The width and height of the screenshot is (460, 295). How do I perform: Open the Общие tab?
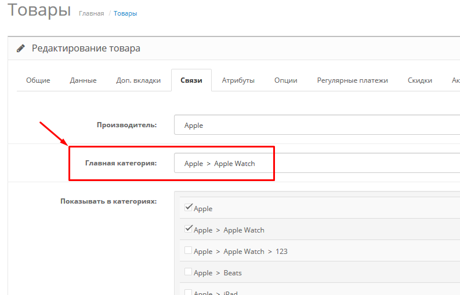click(x=38, y=80)
